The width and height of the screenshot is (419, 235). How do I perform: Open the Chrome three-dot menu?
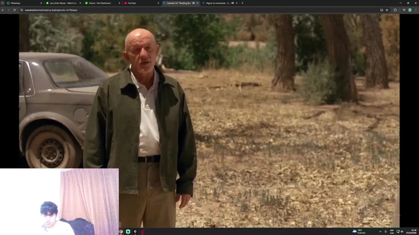point(416,10)
